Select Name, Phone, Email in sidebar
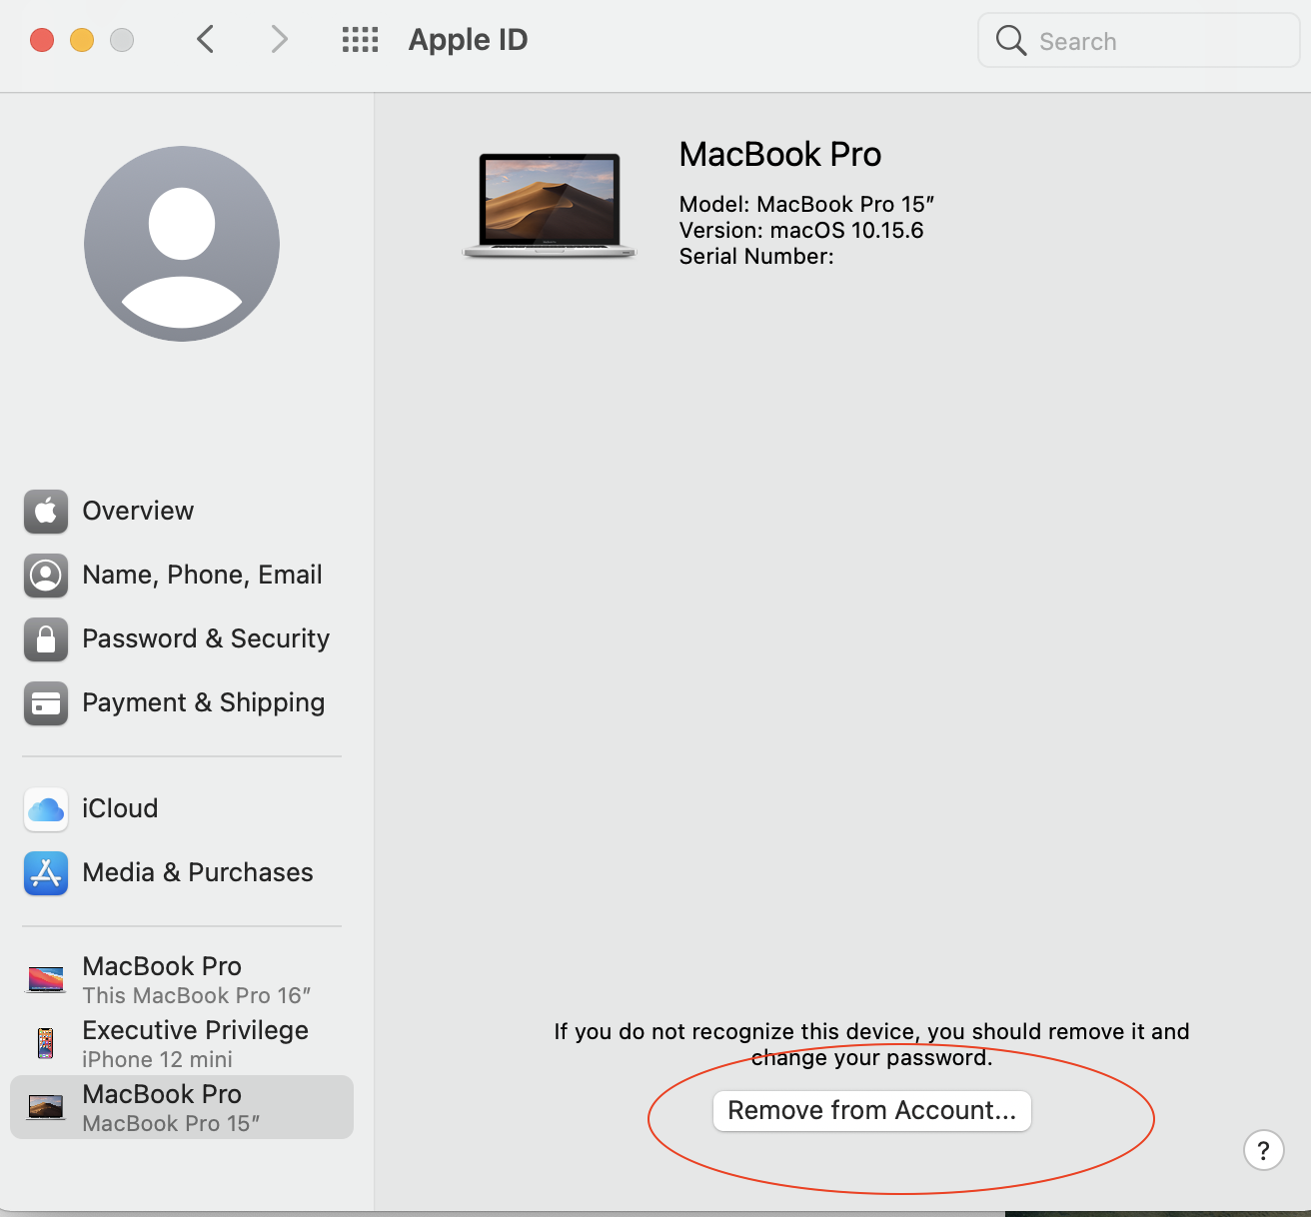The width and height of the screenshot is (1311, 1217). click(182, 576)
